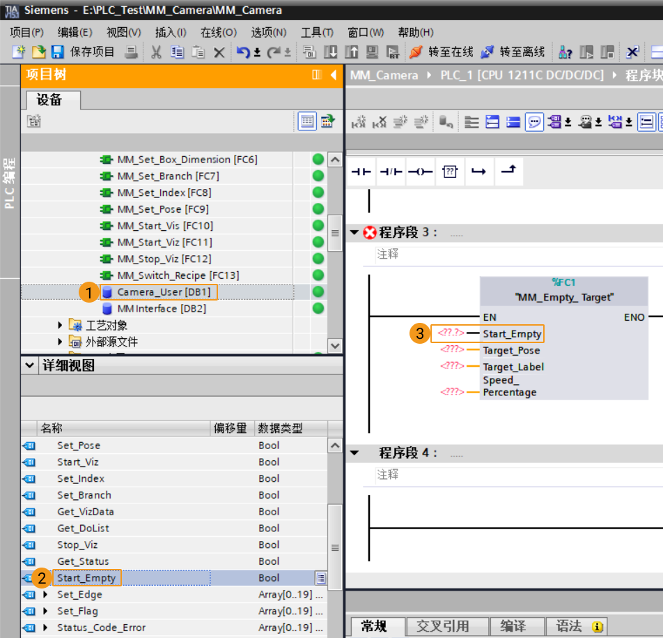This screenshot has height=638, width=663.
Task: Click the go online icon
Action: (x=416, y=52)
